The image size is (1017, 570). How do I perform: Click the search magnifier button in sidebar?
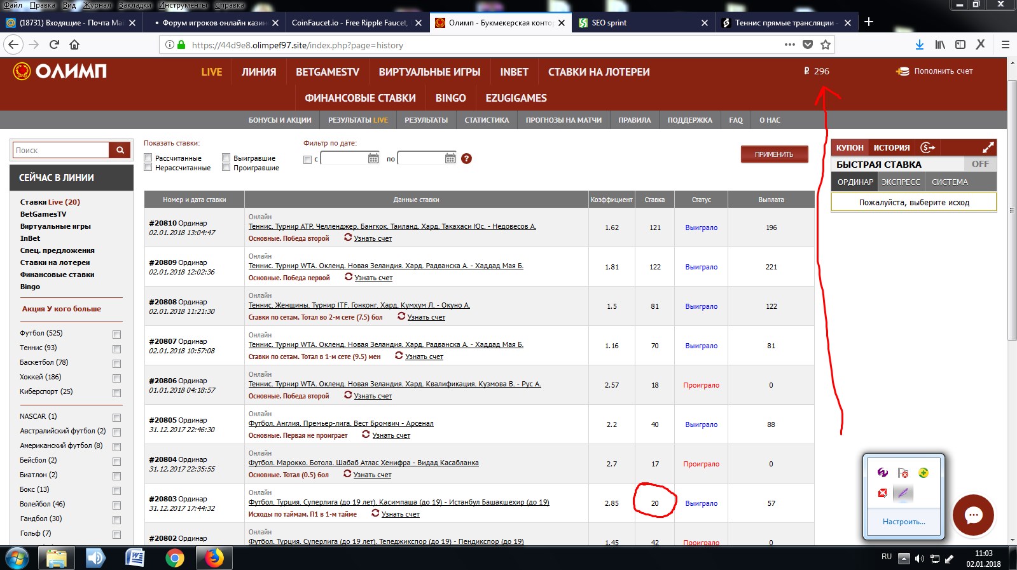pos(120,150)
